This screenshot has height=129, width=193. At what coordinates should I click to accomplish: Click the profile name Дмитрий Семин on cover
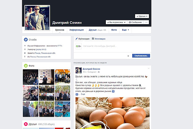click(67, 23)
